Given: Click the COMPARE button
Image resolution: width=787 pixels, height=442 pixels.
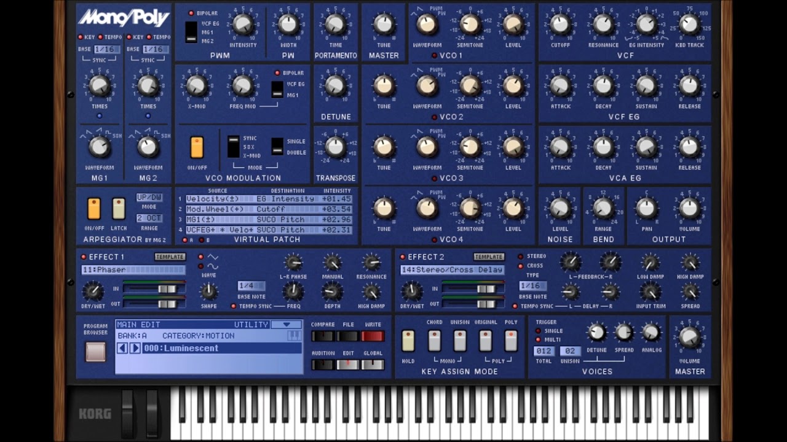Looking at the screenshot, I should [323, 336].
